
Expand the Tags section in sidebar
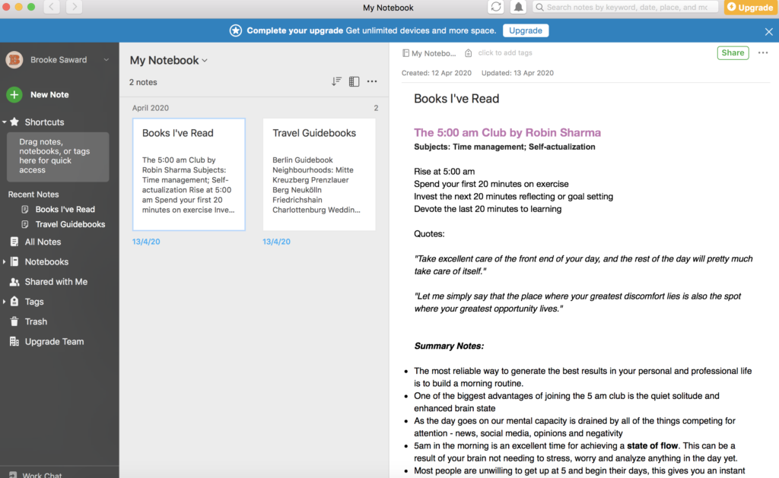point(5,302)
